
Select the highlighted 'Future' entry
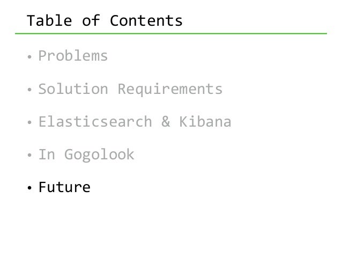(x=64, y=188)
